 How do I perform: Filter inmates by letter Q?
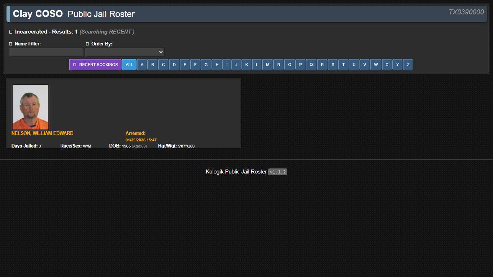click(311, 65)
